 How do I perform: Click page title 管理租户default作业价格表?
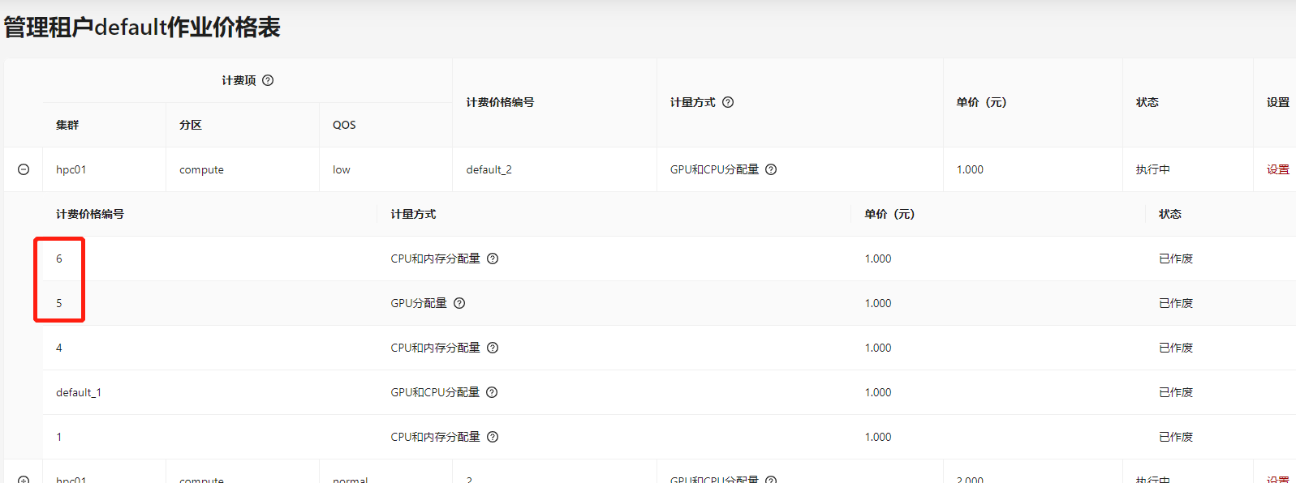click(142, 27)
